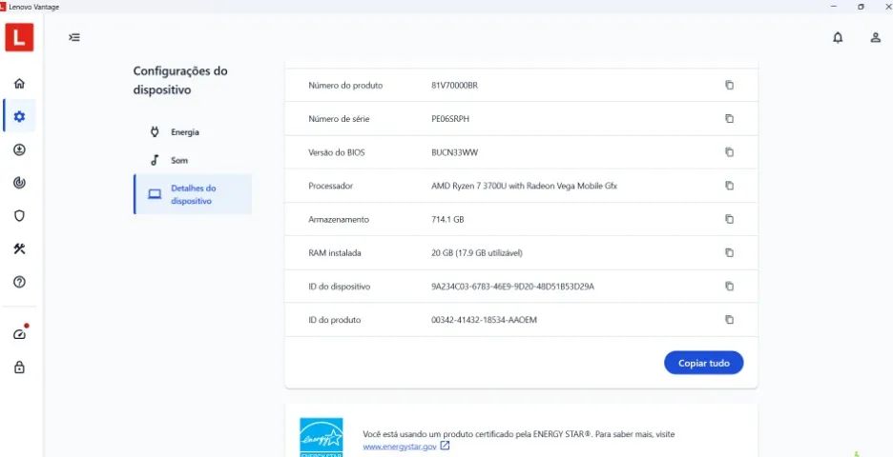Click the device ID 9A234C03 value
This screenshot has height=457, width=893.
512,287
